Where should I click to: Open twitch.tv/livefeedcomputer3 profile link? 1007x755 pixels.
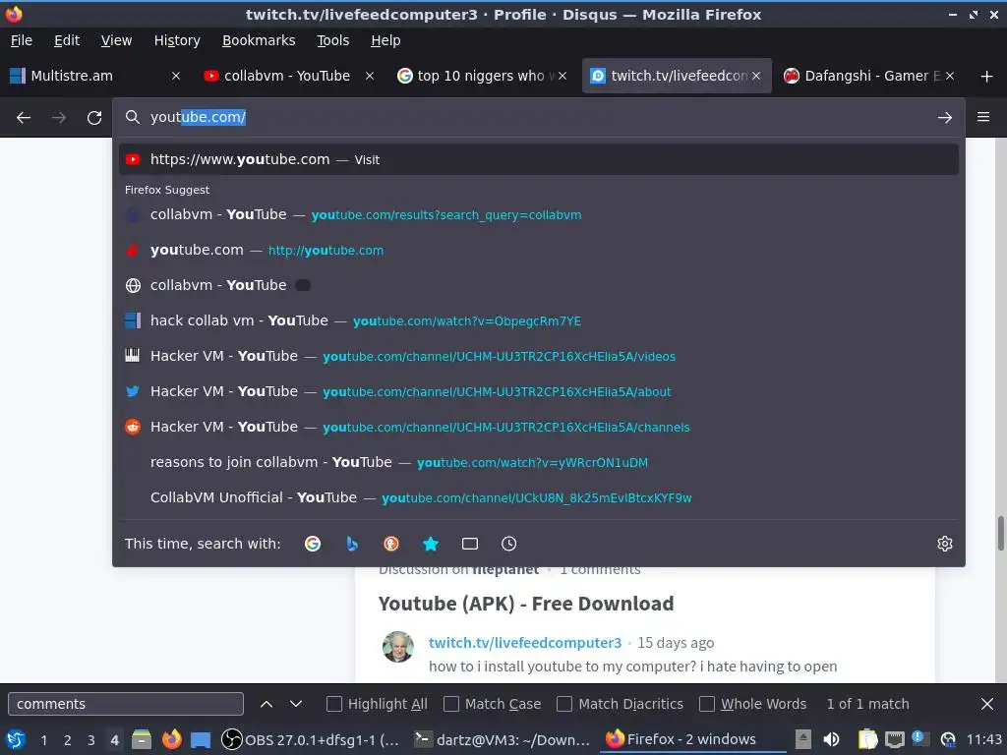click(525, 643)
